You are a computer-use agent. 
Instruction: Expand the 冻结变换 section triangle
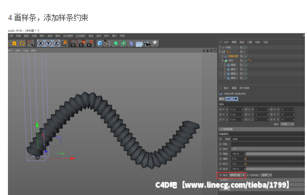222,129
